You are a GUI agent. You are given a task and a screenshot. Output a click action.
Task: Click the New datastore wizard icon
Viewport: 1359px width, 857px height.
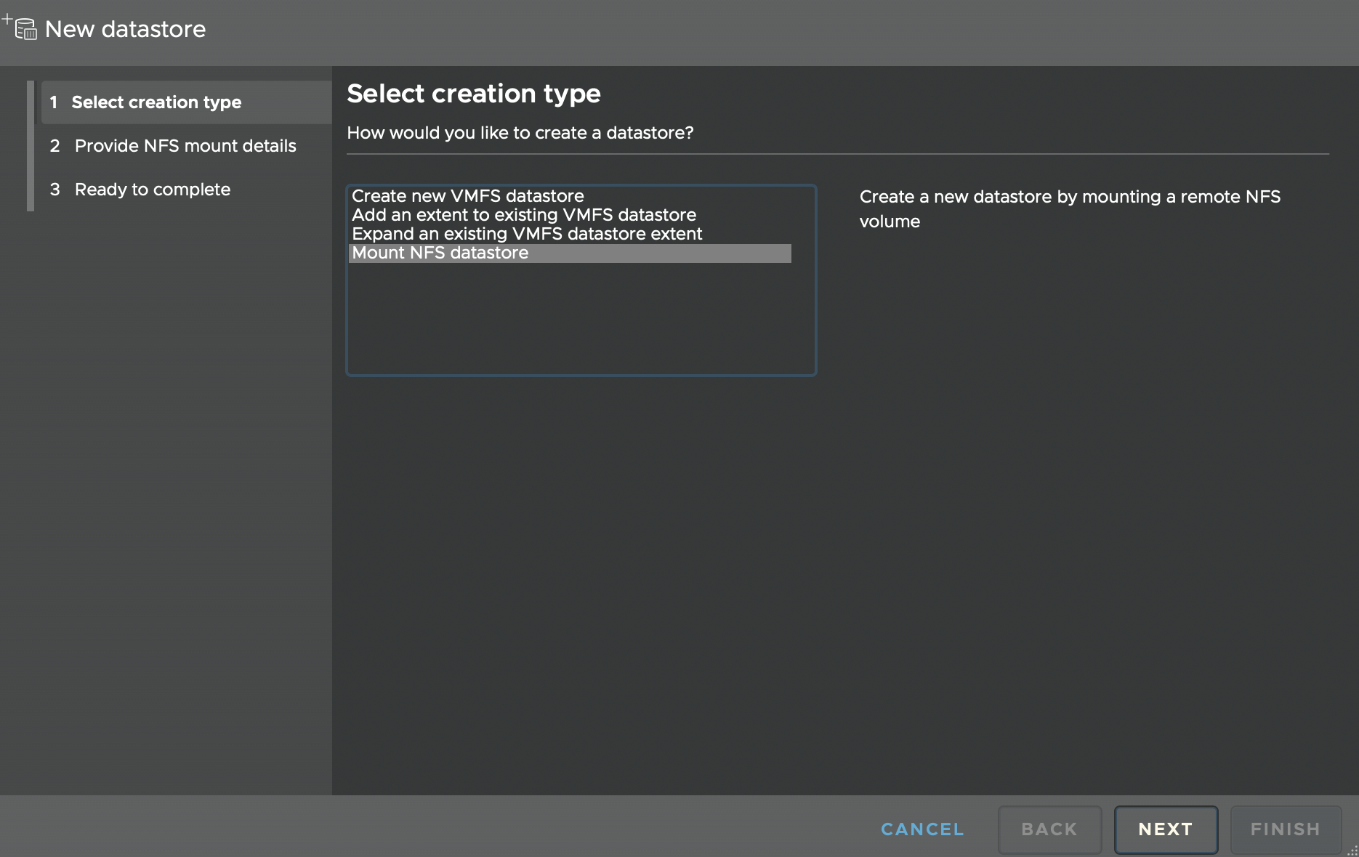click(x=26, y=28)
